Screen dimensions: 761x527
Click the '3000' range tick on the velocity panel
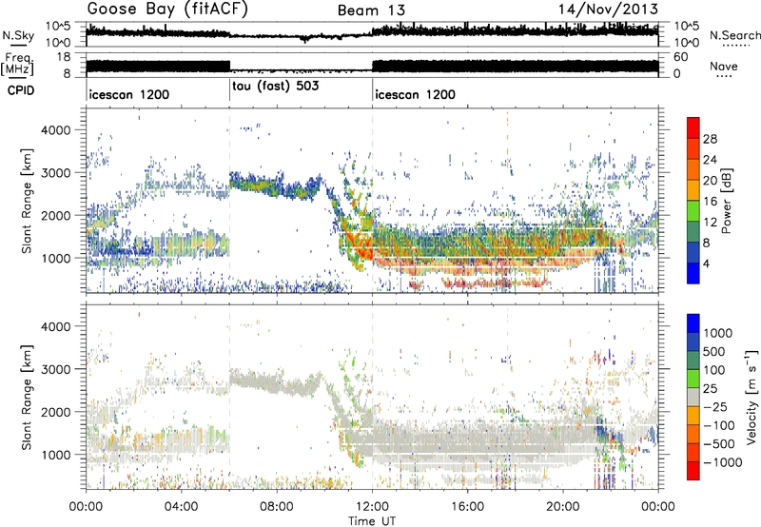55,369
